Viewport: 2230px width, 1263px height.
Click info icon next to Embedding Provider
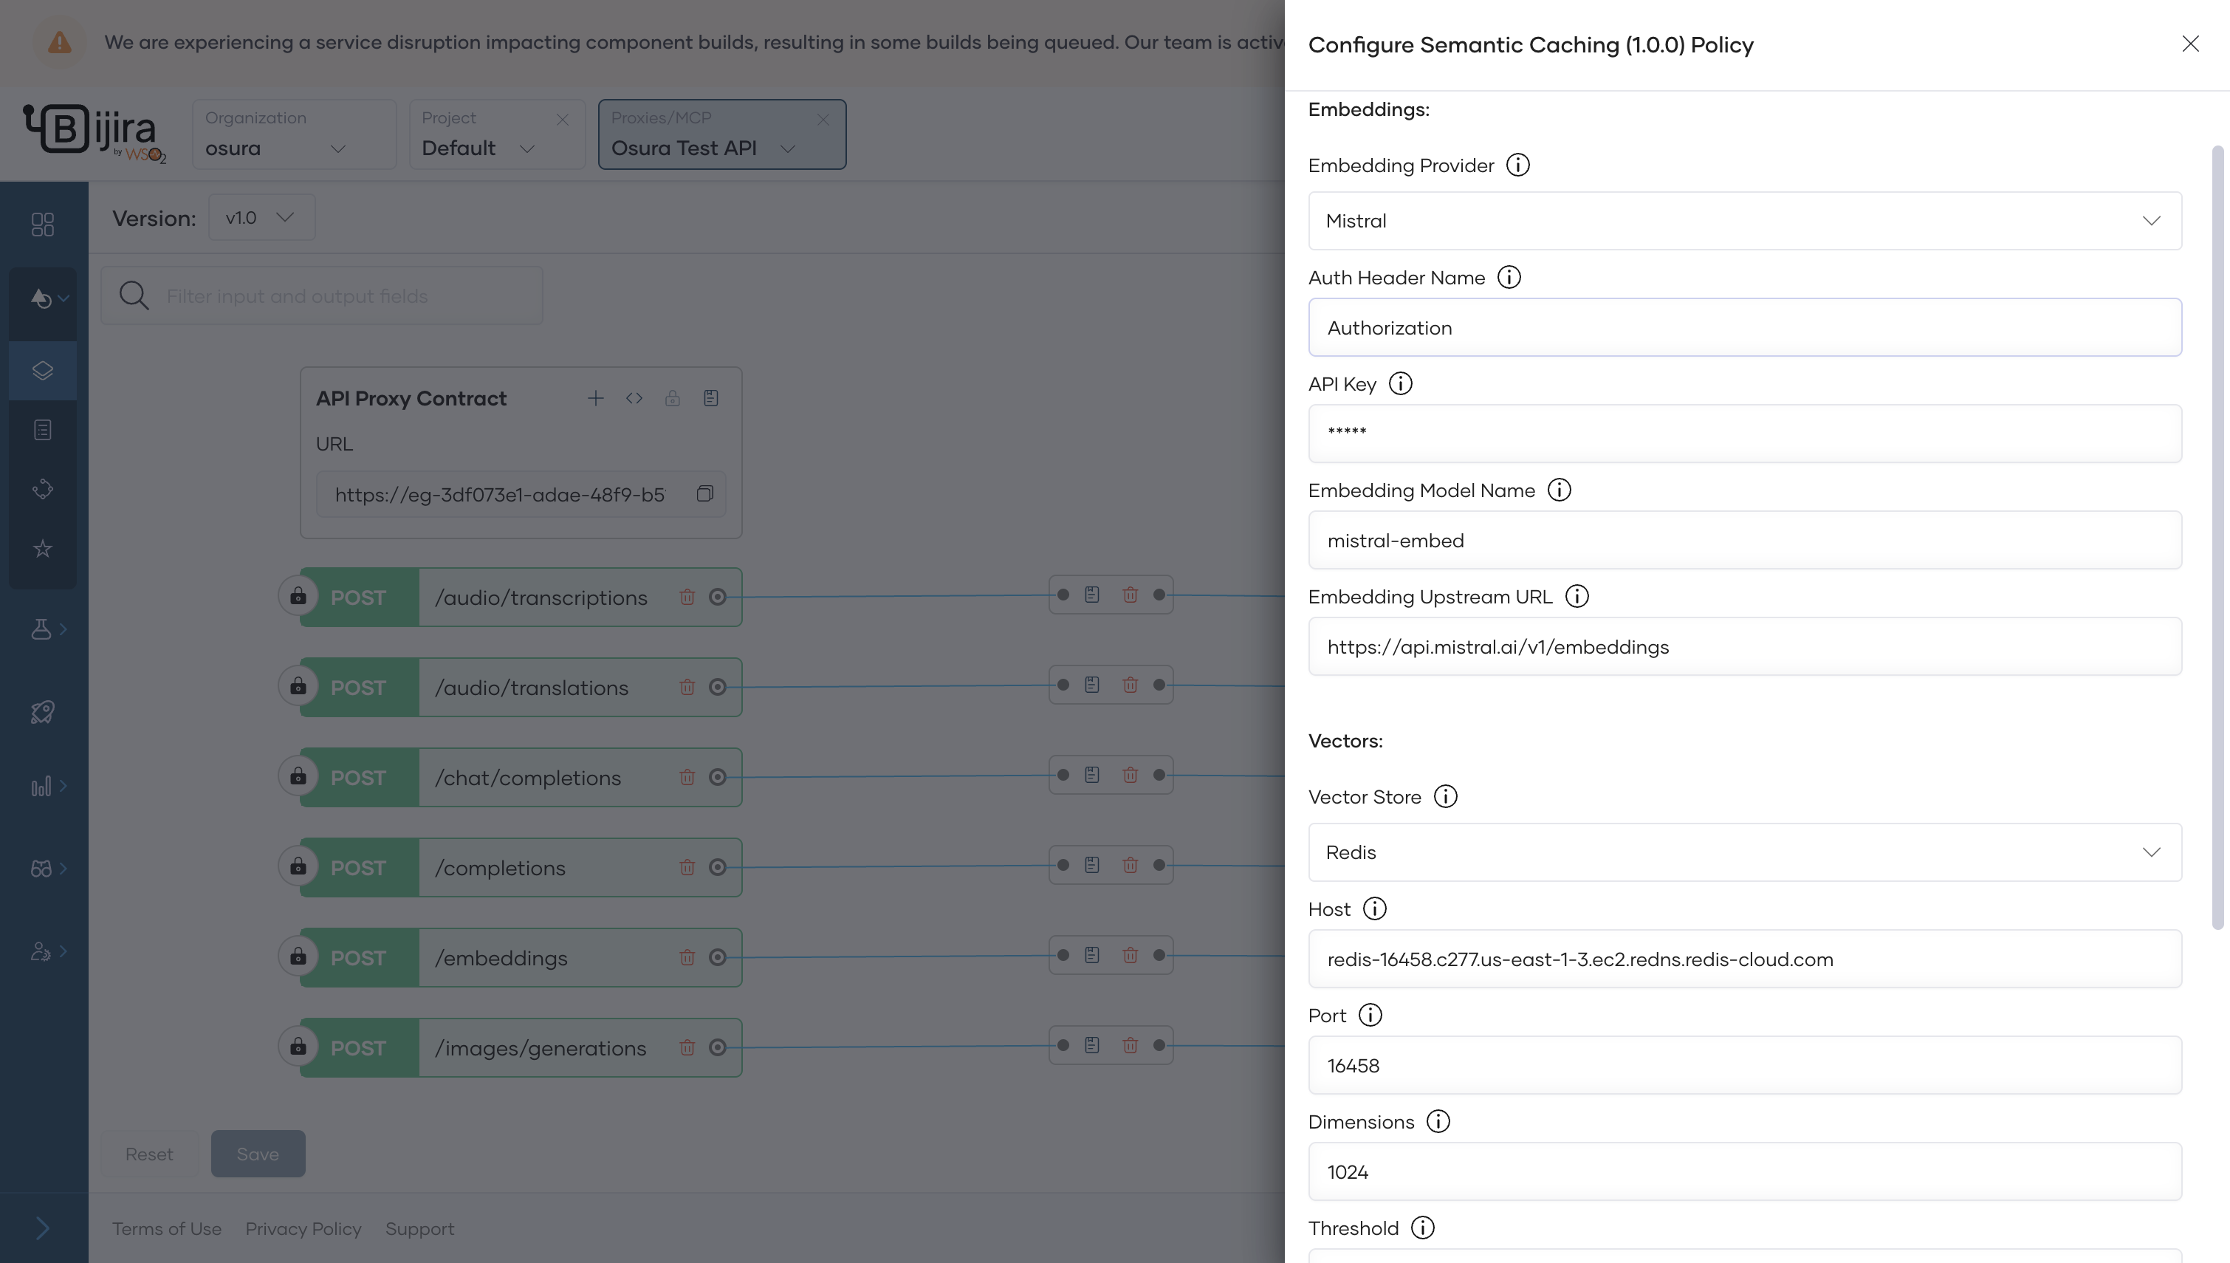point(1517,165)
